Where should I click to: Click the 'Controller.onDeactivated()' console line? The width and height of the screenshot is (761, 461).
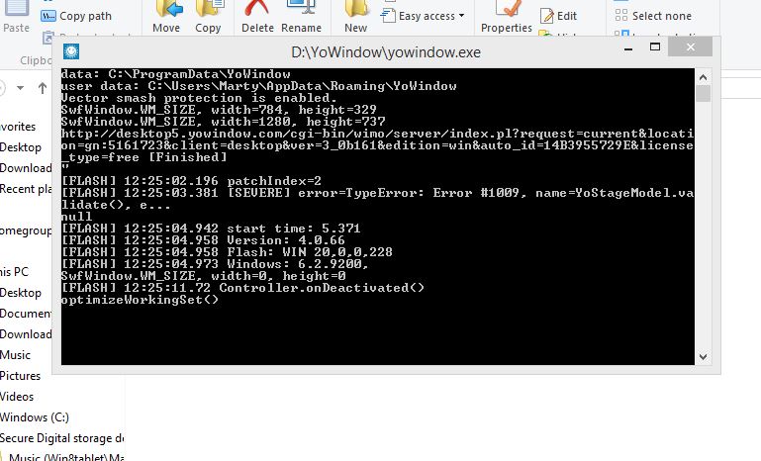(242, 288)
